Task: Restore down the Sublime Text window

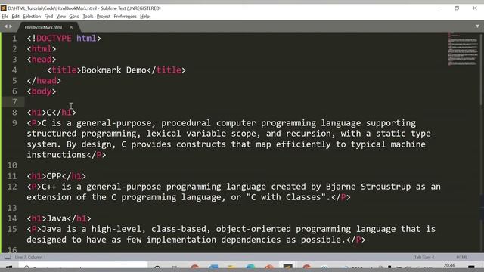Action: click(457, 8)
